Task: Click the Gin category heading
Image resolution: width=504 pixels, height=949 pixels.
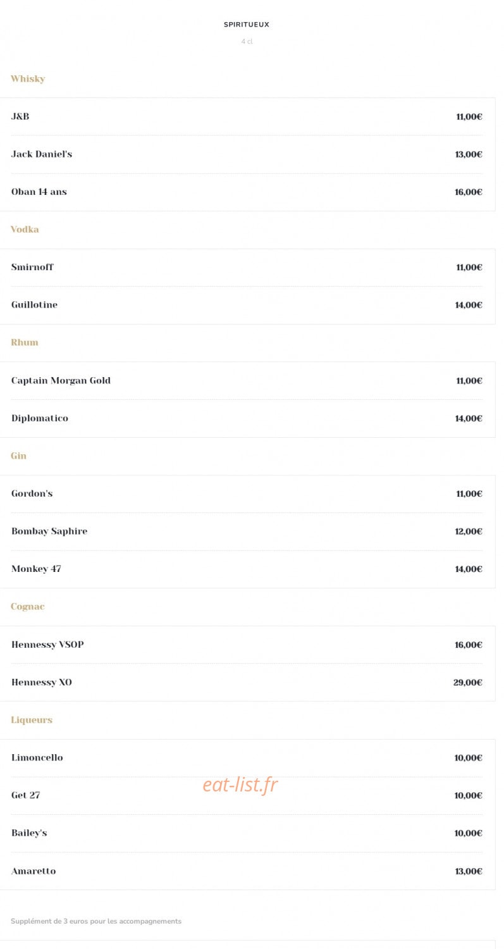Action: 18,456
